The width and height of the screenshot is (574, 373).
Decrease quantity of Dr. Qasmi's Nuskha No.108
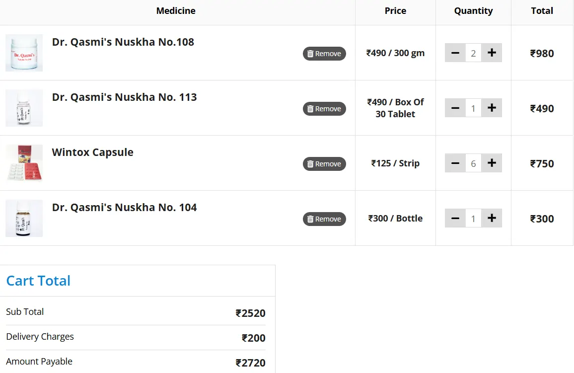[x=455, y=53]
